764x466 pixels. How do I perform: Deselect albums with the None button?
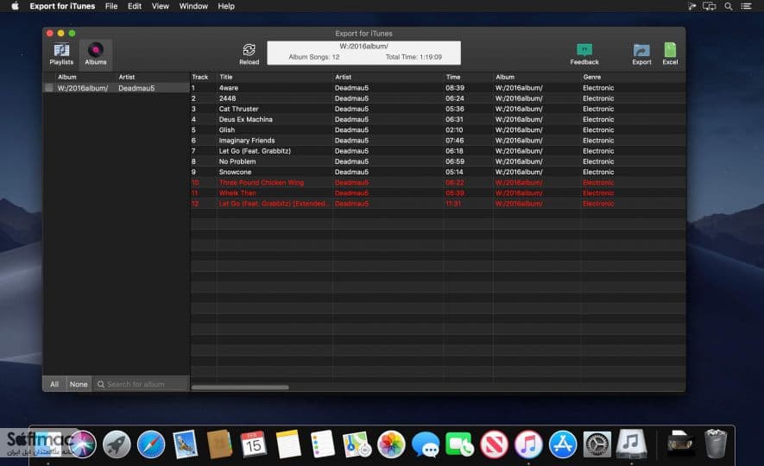point(79,384)
